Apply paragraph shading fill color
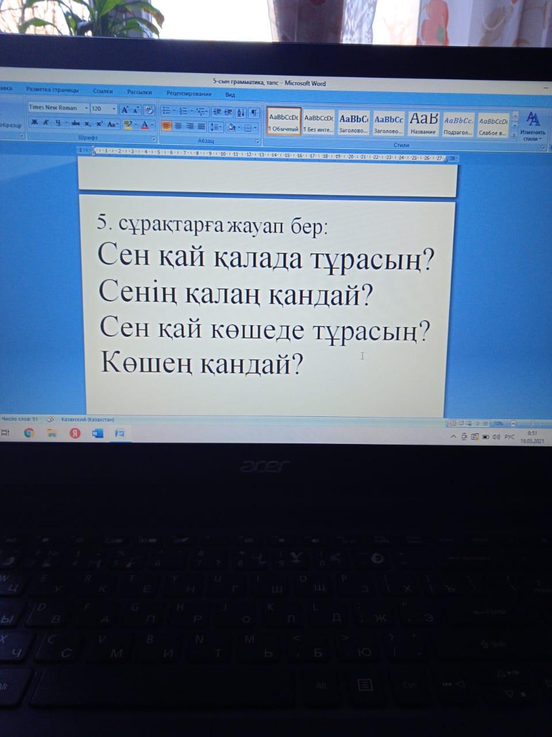 [x=231, y=127]
